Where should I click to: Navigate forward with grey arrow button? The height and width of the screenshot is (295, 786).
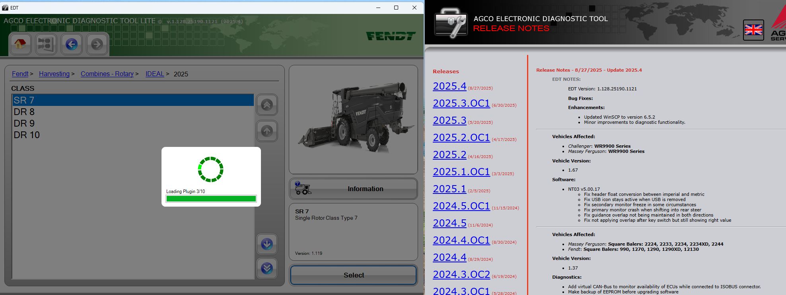point(97,44)
